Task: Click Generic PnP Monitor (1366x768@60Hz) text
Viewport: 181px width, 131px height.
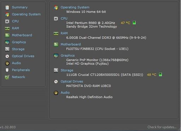Action: 97,60
